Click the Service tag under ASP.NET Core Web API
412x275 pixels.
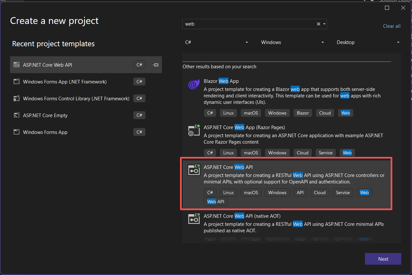(x=343, y=192)
